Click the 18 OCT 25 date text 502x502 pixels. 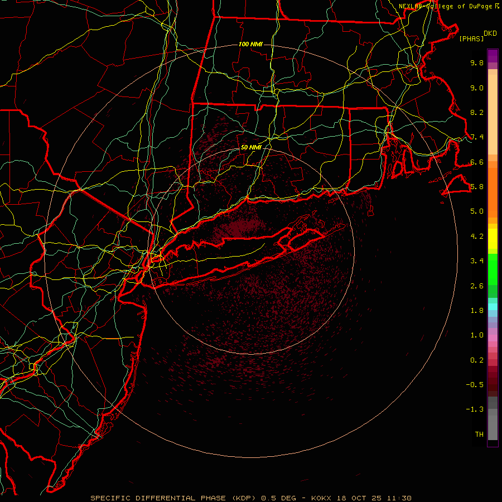tap(360, 498)
